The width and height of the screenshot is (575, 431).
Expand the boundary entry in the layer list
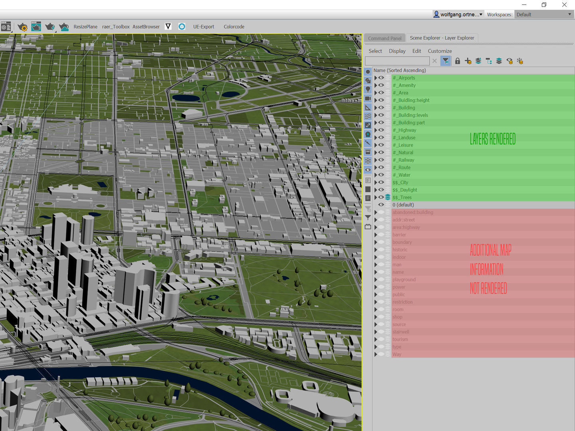point(376,242)
